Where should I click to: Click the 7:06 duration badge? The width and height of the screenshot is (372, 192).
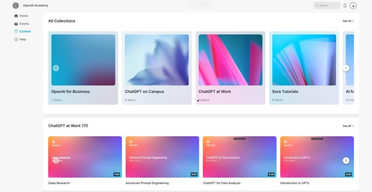(117, 175)
